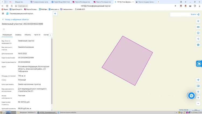Click the print map icon
The height and width of the screenshot is (114, 202).
(198, 45)
